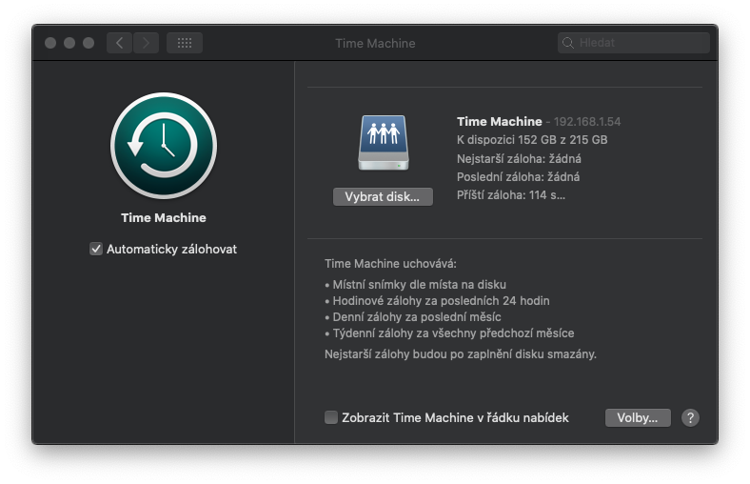
Task: Open help with the question mark button
Action: pyautogui.click(x=691, y=417)
